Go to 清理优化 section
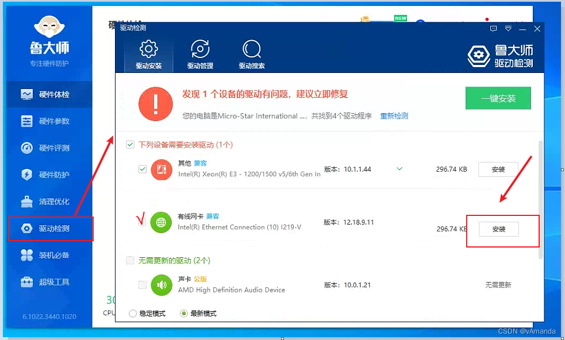The width and height of the screenshot is (565, 340). point(49,202)
